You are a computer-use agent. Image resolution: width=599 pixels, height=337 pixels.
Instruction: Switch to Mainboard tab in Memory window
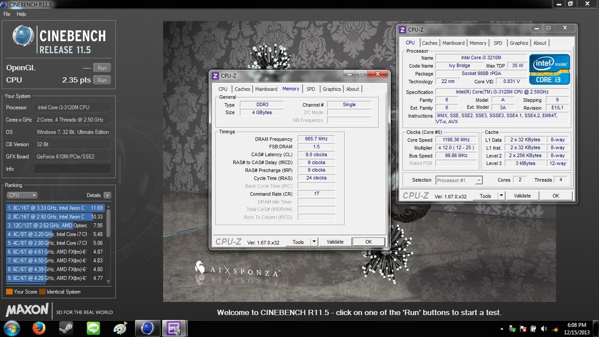click(266, 89)
